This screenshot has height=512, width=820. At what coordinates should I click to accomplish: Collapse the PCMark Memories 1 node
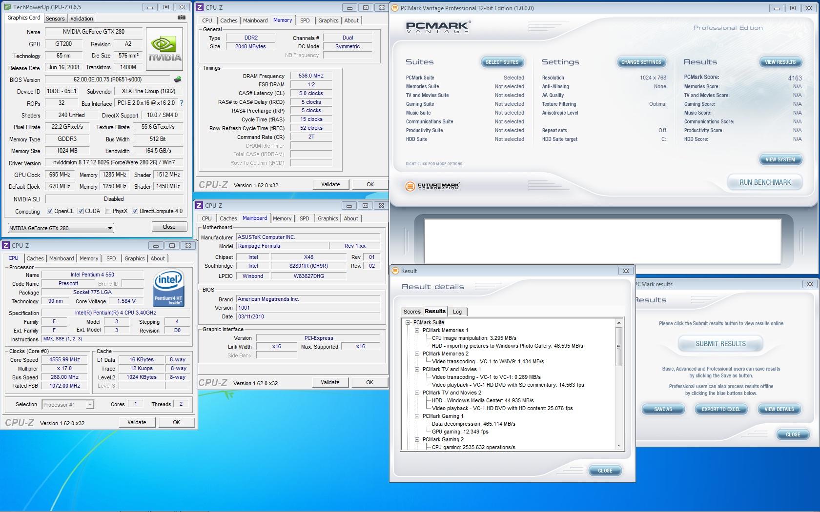[417, 330]
